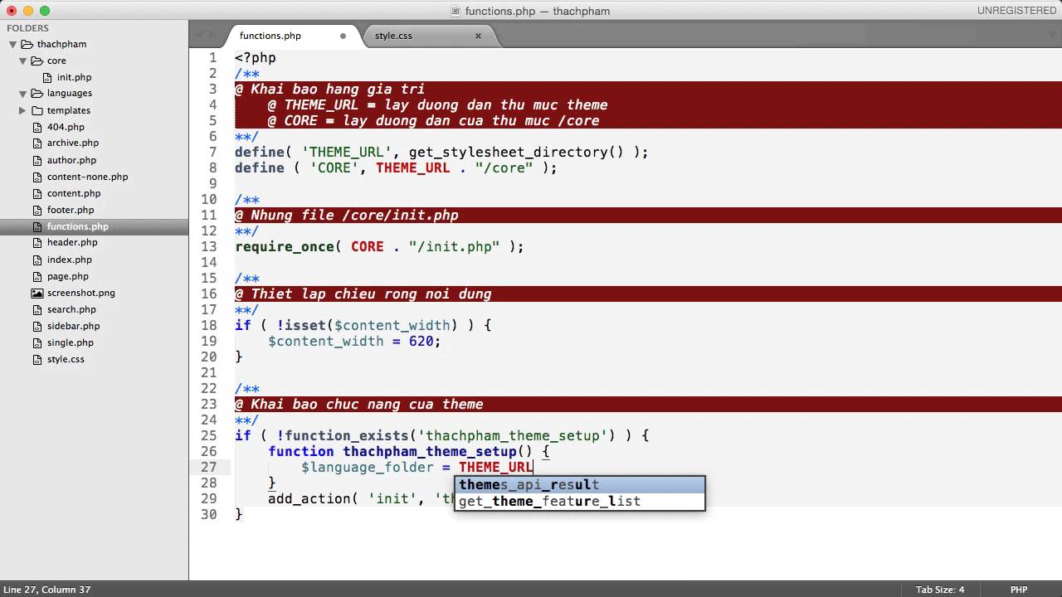The height and width of the screenshot is (597, 1062).
Task: Choose themes_api_result from the autocomplete popup
Action: click(579, 484)
